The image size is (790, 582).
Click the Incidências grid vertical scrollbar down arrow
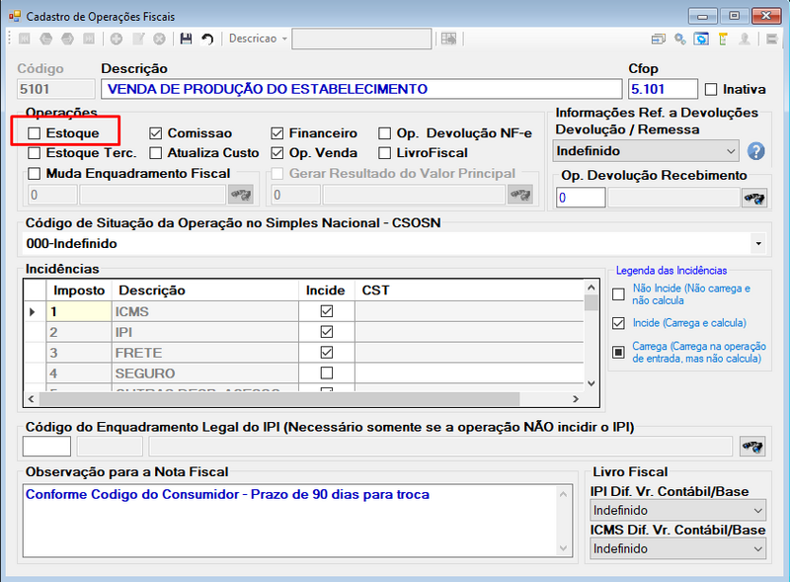coord(592,383)
